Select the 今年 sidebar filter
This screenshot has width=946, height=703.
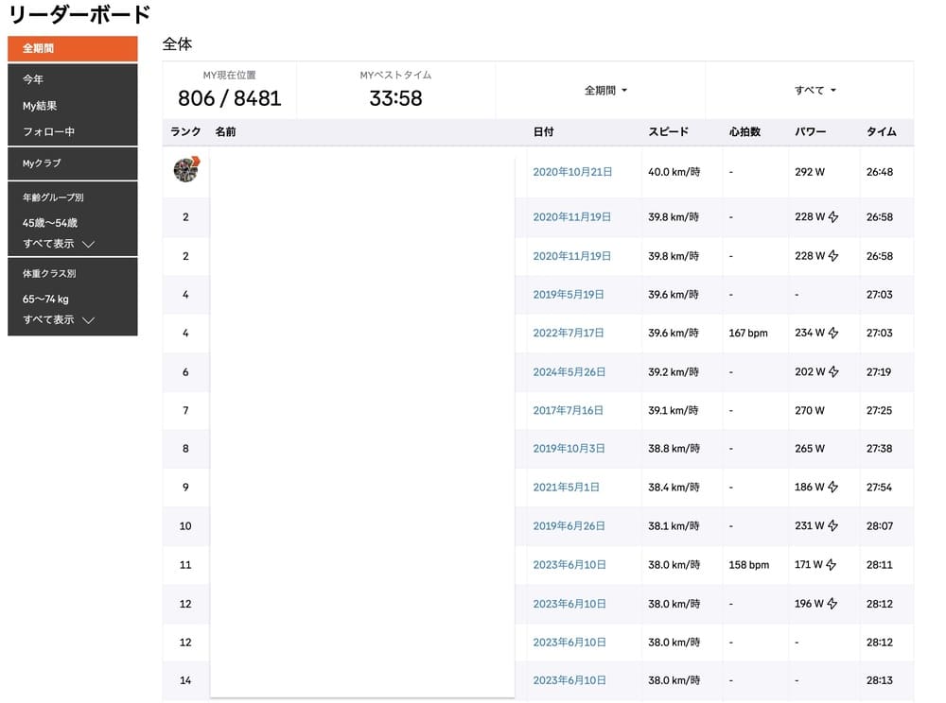33,79
